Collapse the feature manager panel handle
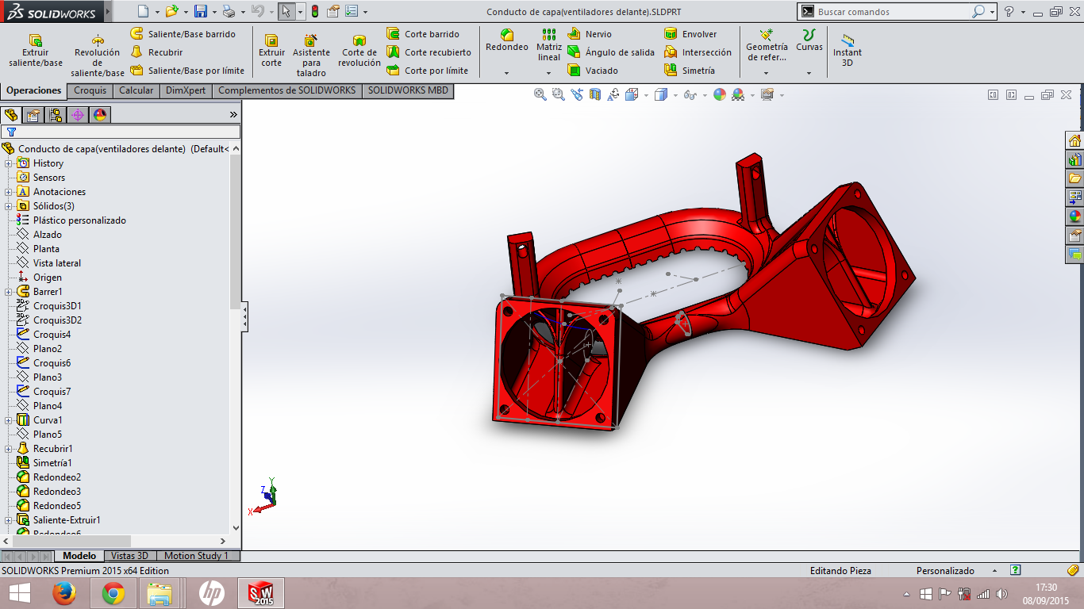 244,317
